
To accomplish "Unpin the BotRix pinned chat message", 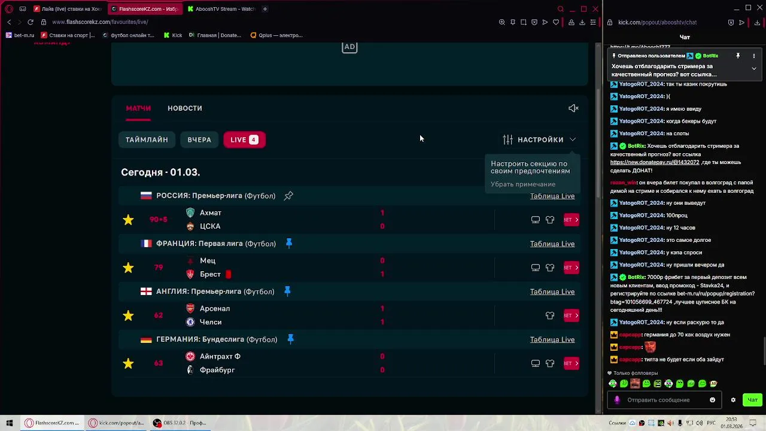I will 738,56.
